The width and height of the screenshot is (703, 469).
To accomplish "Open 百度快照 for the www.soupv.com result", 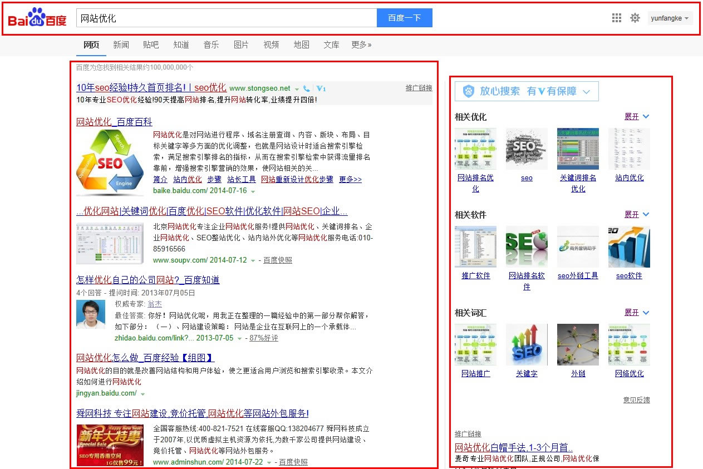I will 278,260.
